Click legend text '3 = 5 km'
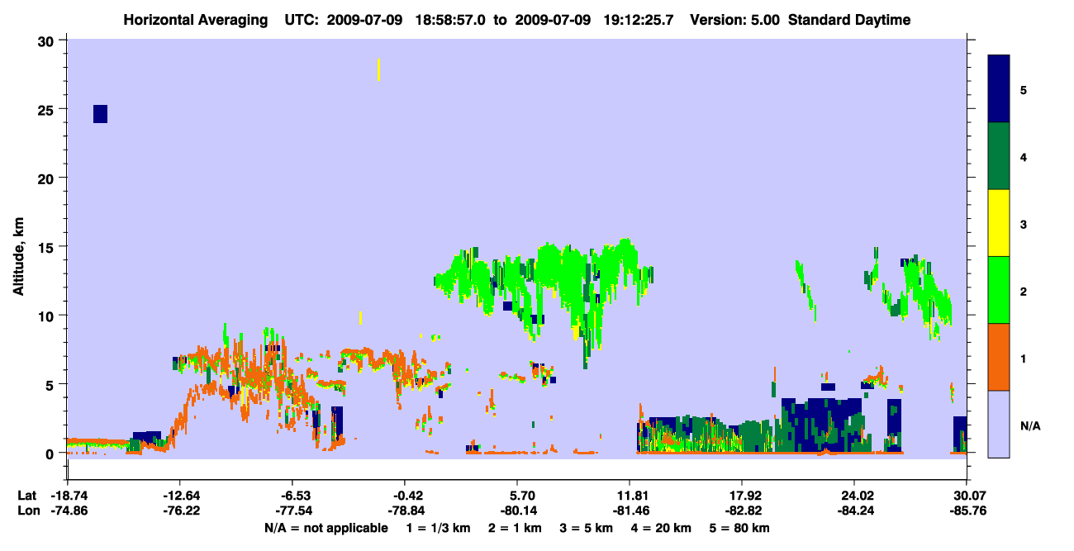The image size is (1074, 551). (587, 528)
